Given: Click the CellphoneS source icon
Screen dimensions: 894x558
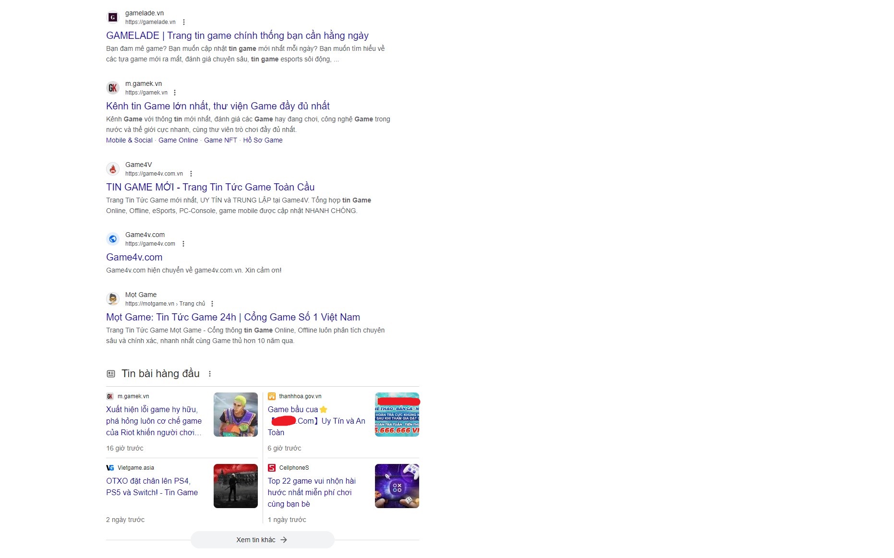Looking at the screenshot, I should click(272, 468).
